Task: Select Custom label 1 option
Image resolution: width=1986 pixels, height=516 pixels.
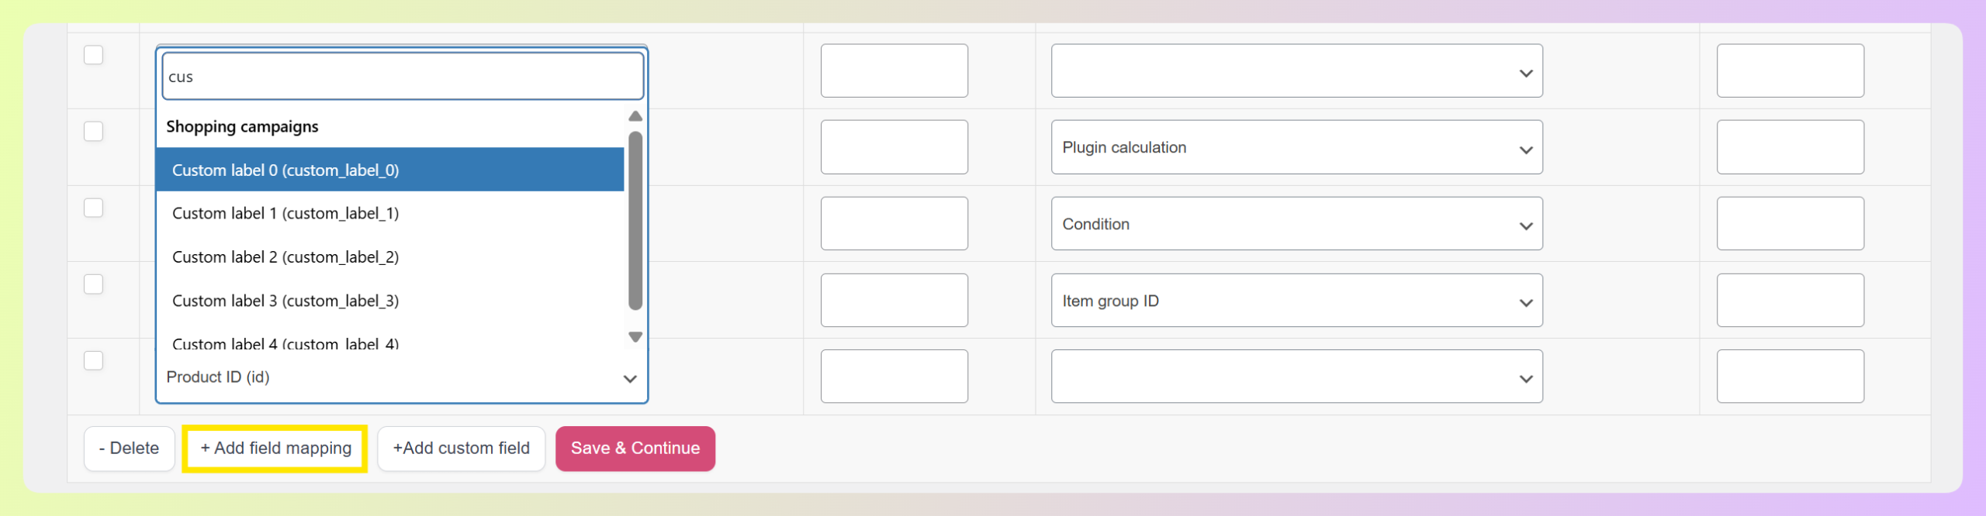Action: pyautogui.click(x=389, y=213)
